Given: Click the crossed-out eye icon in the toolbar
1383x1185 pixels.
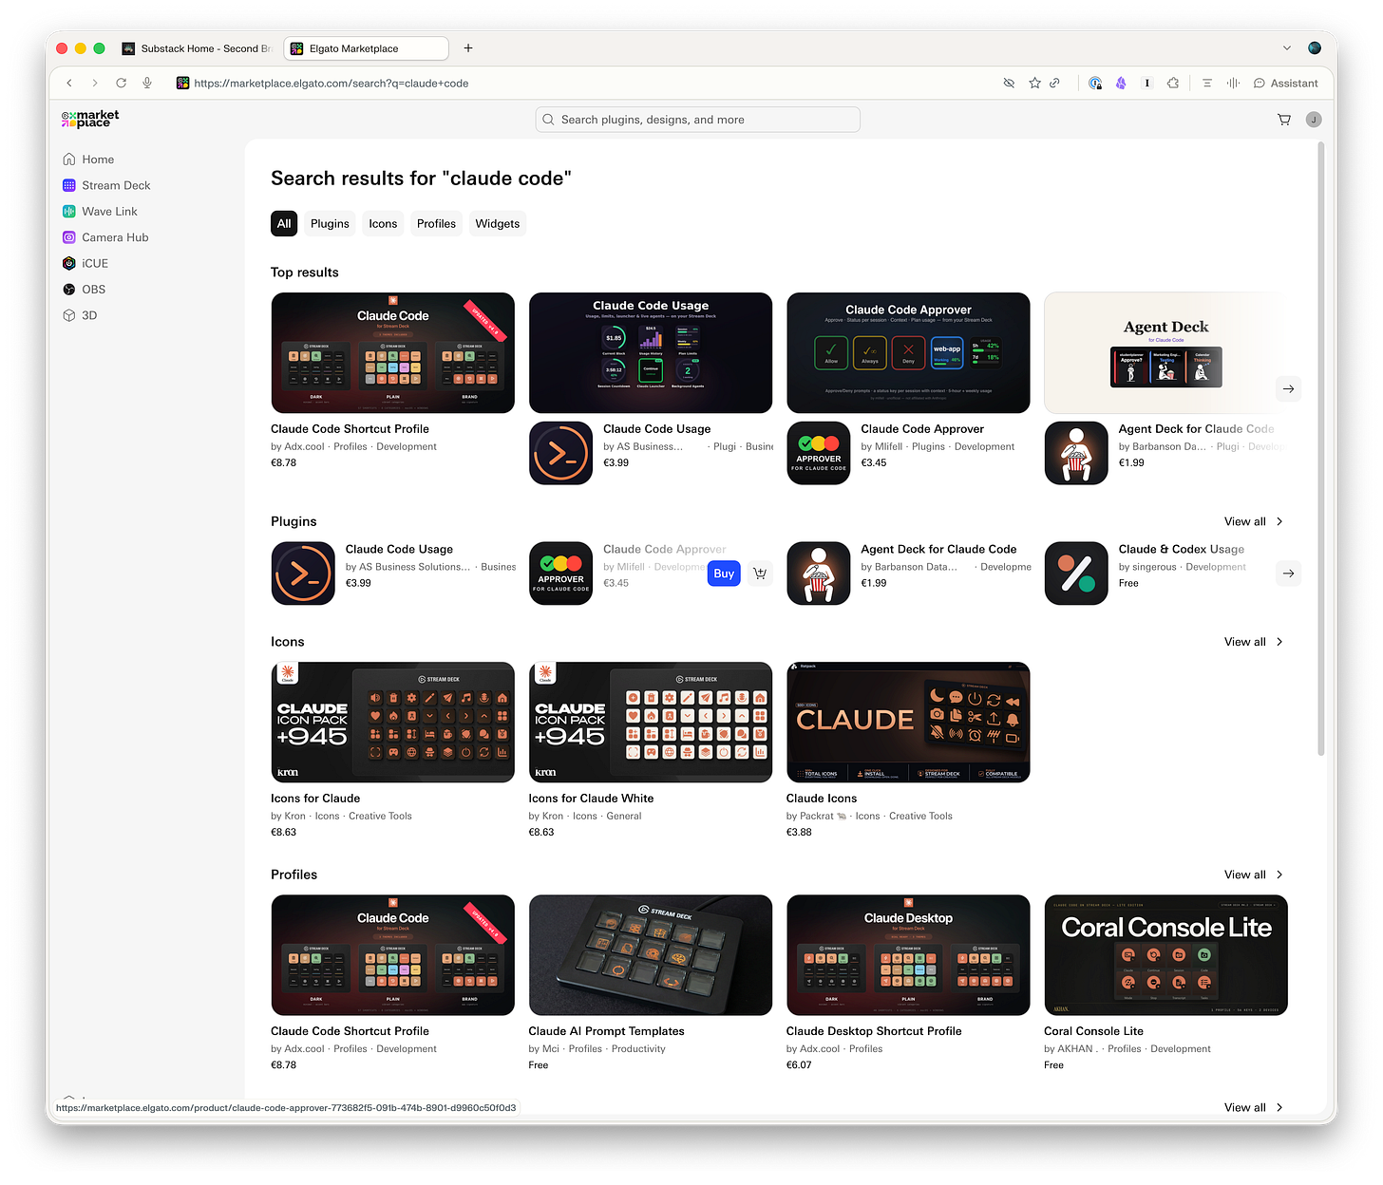Looking at the screenshot, I should coord(1009,84).
